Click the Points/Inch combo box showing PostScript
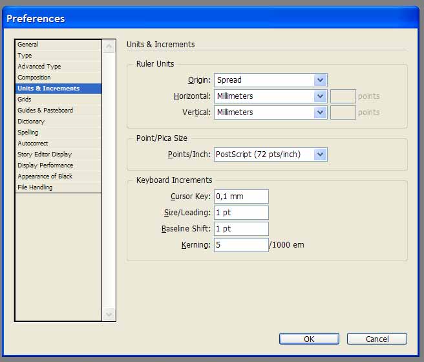Screen dimensions: 424x362 point(271,154)
